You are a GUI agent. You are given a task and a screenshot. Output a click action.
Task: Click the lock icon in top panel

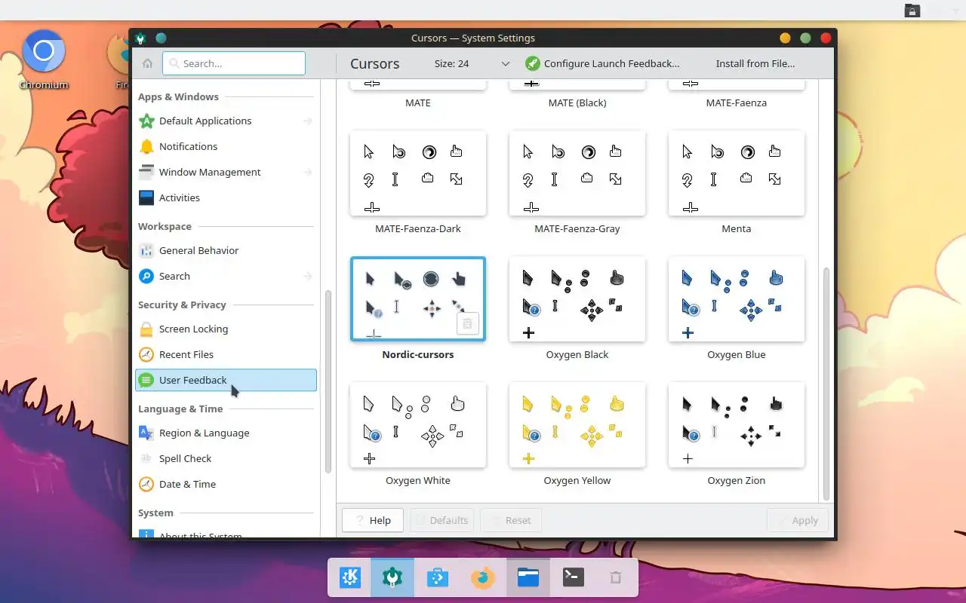click(912, 11)
